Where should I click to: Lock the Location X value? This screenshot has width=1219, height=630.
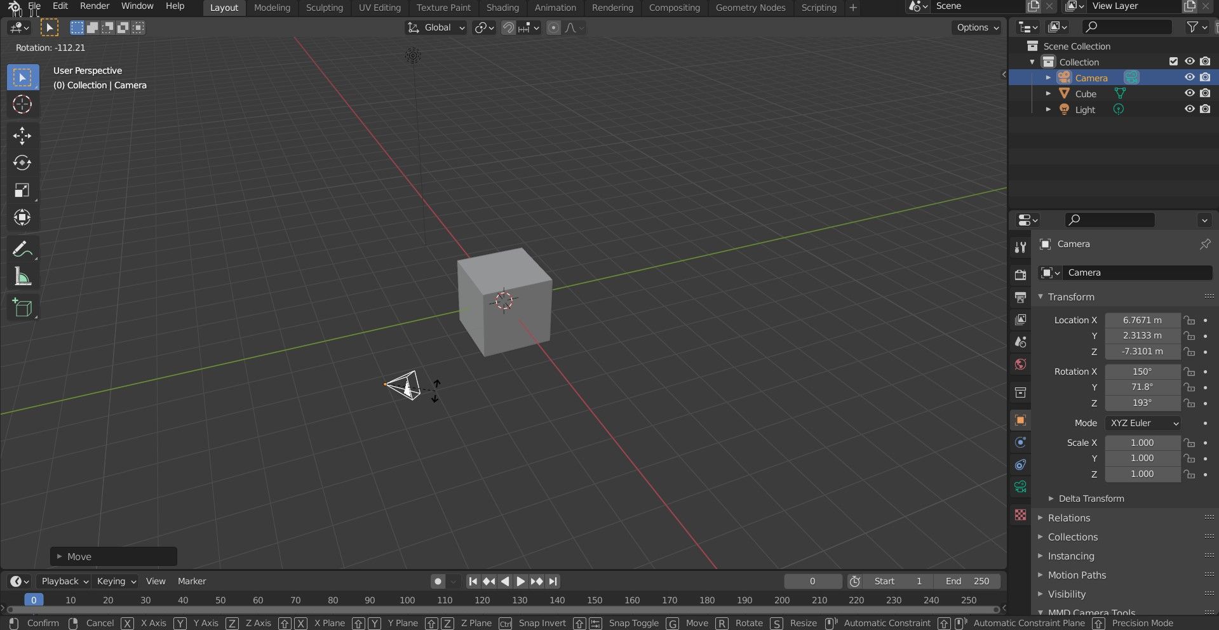(1189, 320)
